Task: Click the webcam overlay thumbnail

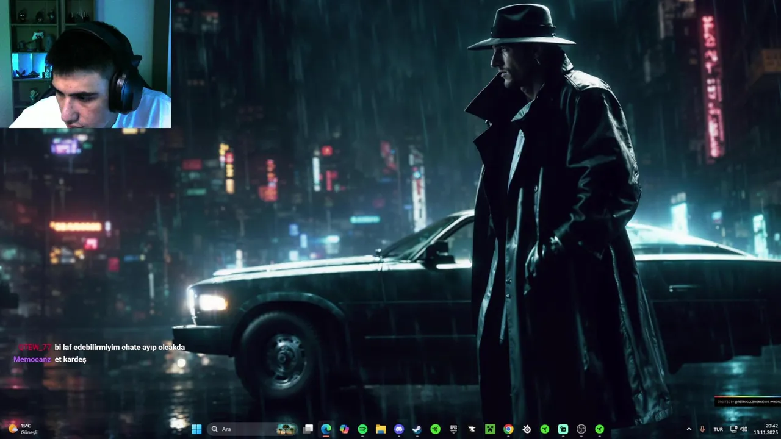Action: pos(85,64)
